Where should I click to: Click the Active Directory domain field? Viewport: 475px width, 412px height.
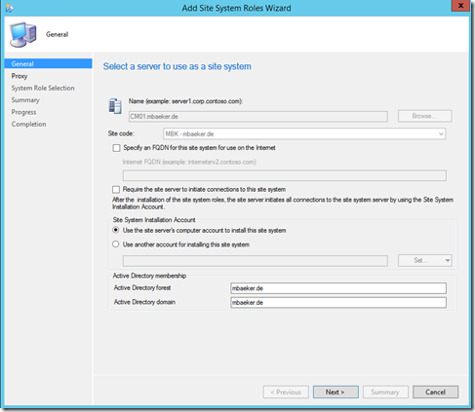click(x=338, y=302)
